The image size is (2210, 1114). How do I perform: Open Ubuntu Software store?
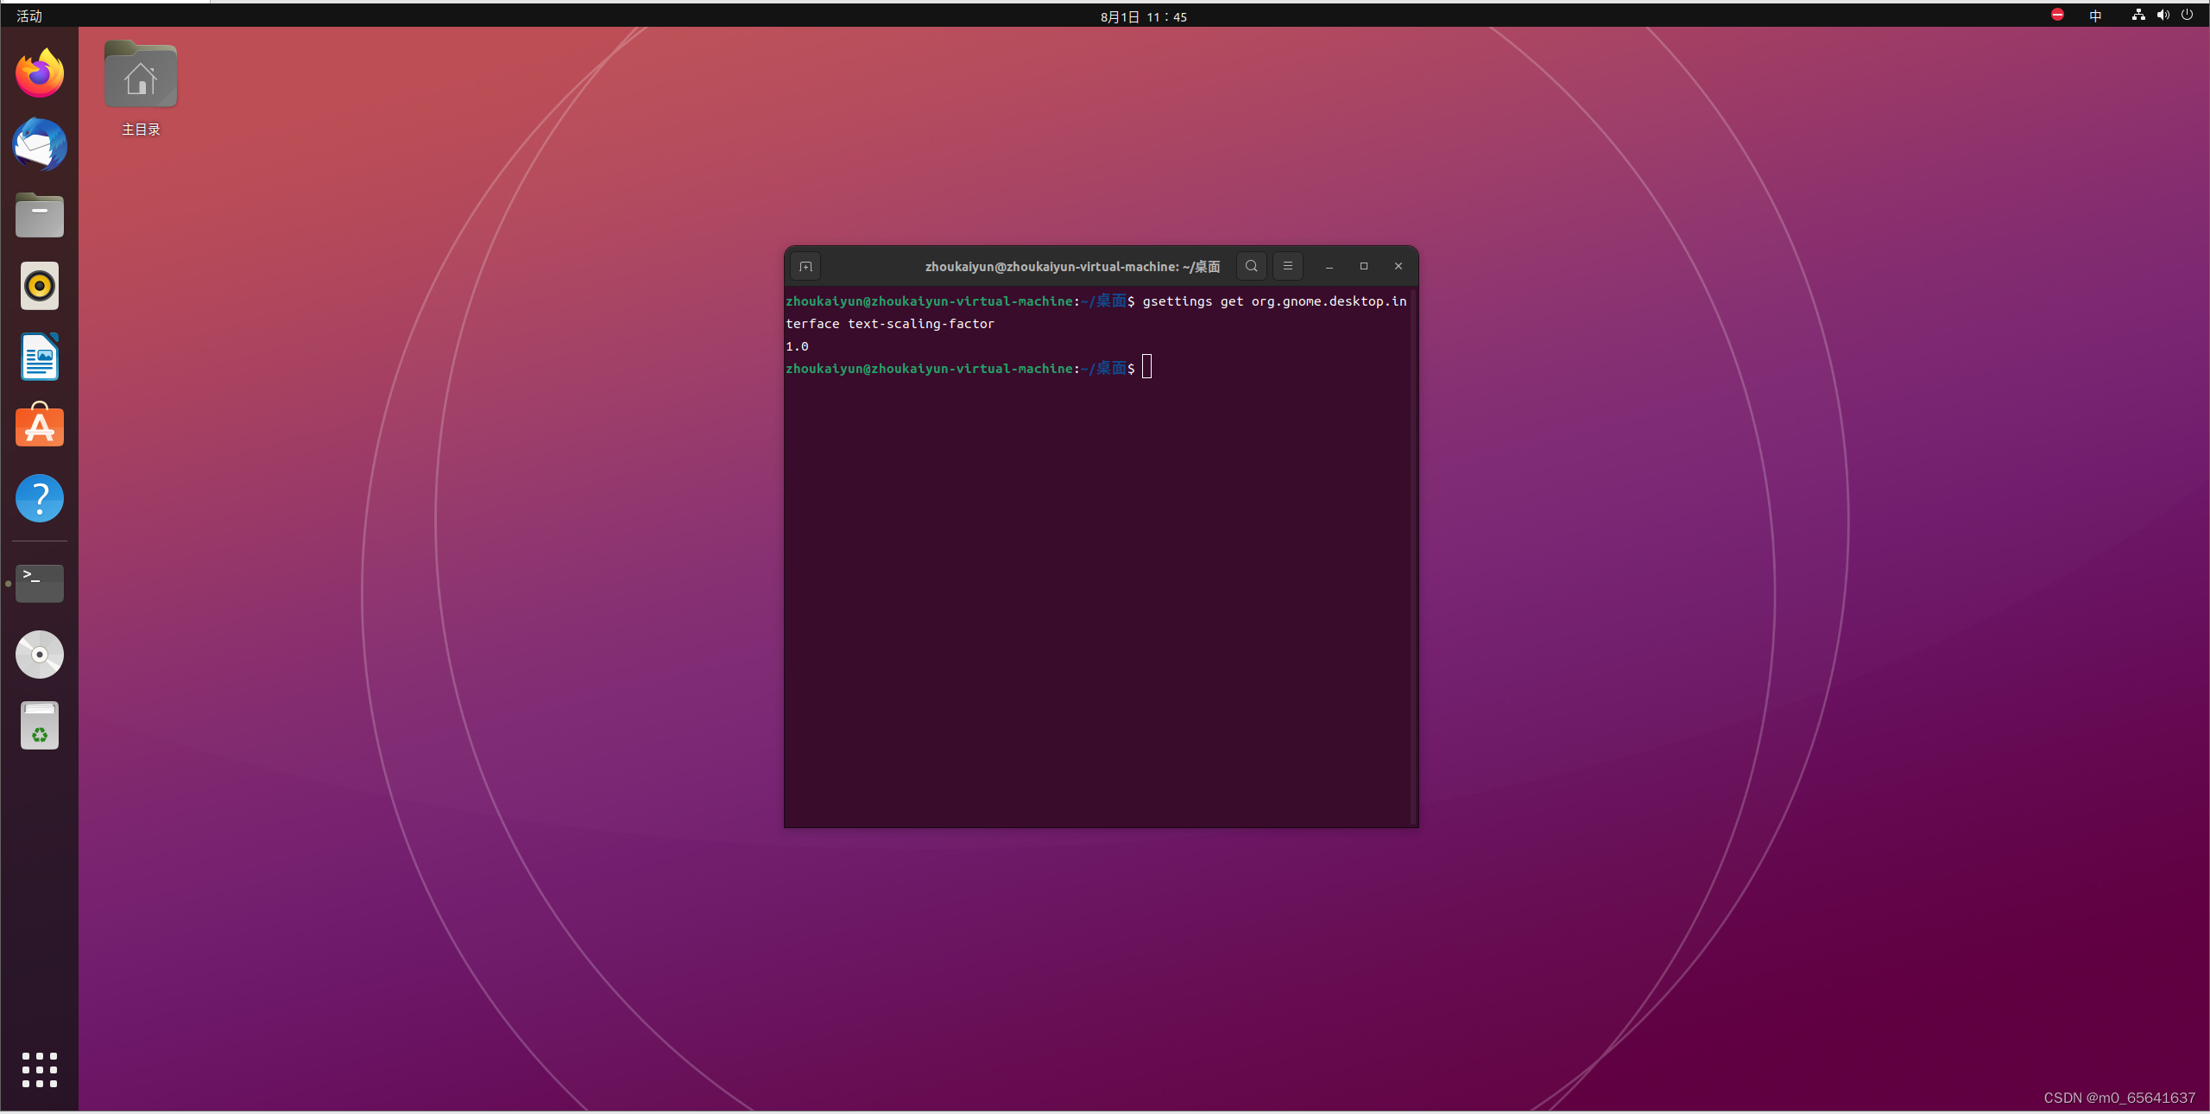point(40,427)
